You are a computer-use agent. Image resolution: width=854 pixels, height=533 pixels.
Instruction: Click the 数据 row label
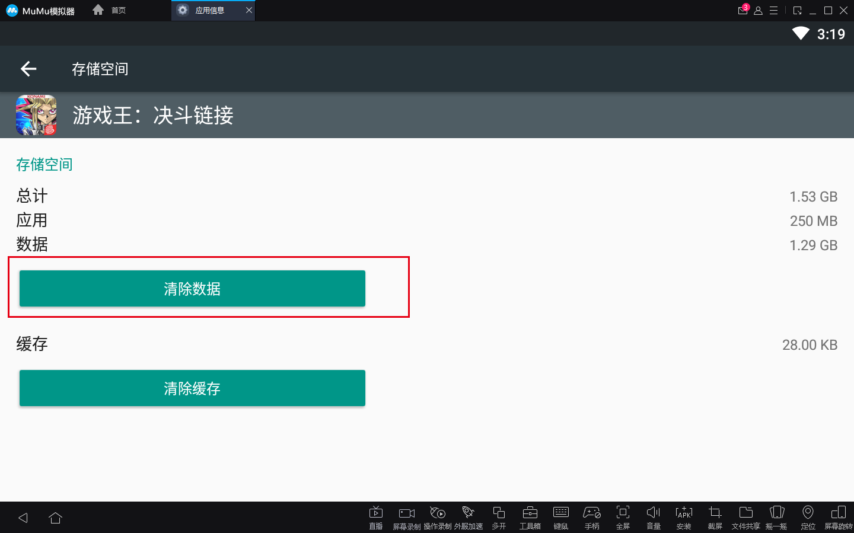point(32,244)
